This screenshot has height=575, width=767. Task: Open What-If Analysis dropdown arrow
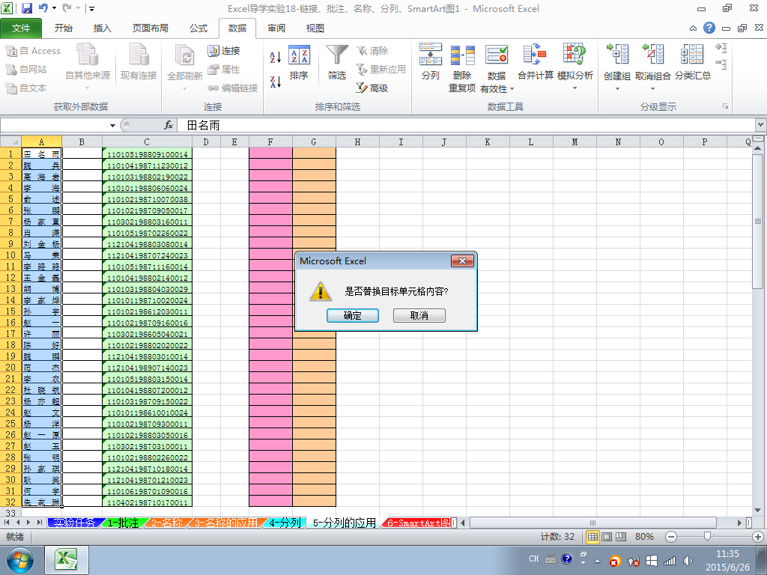575,88
